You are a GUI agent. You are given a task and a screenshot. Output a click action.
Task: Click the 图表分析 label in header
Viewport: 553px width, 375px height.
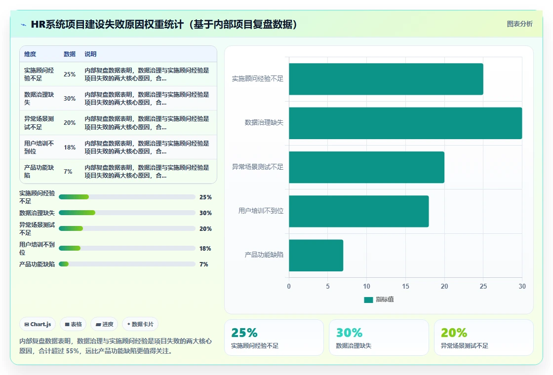coord(519,24)
